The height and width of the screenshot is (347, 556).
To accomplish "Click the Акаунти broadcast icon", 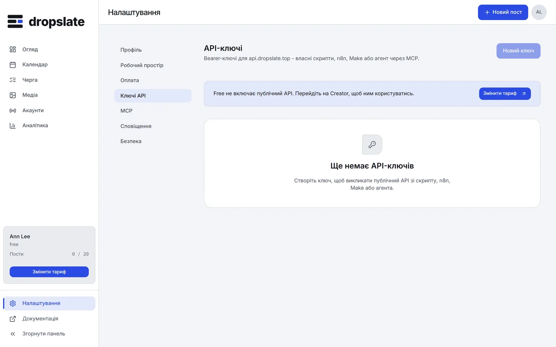I will pyautogui.click(x=13, y=111).
